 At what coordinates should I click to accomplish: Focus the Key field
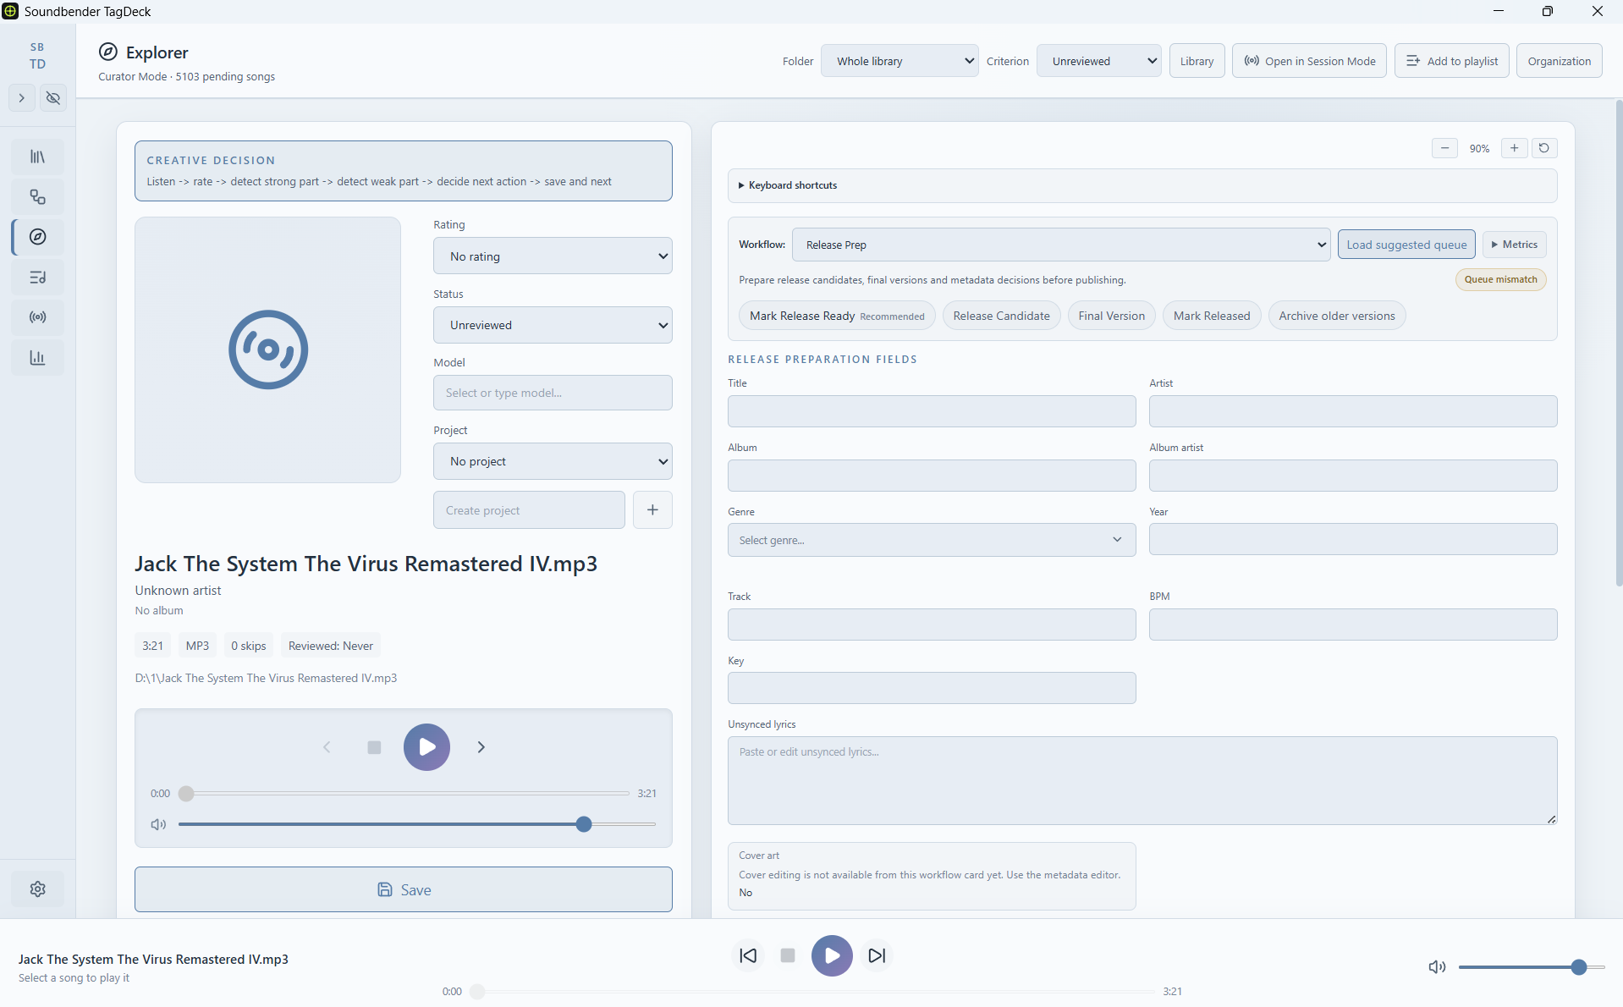[x=931, y=688]
